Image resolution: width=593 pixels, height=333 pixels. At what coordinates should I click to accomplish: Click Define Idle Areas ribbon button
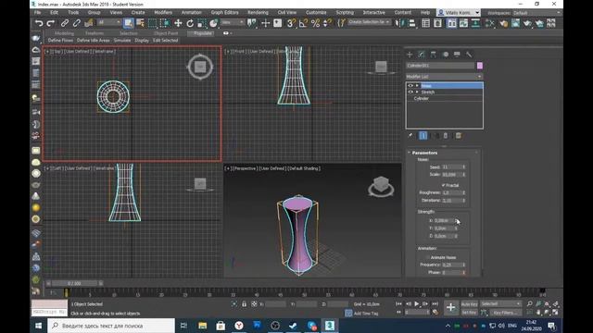(x=93, y=40)
